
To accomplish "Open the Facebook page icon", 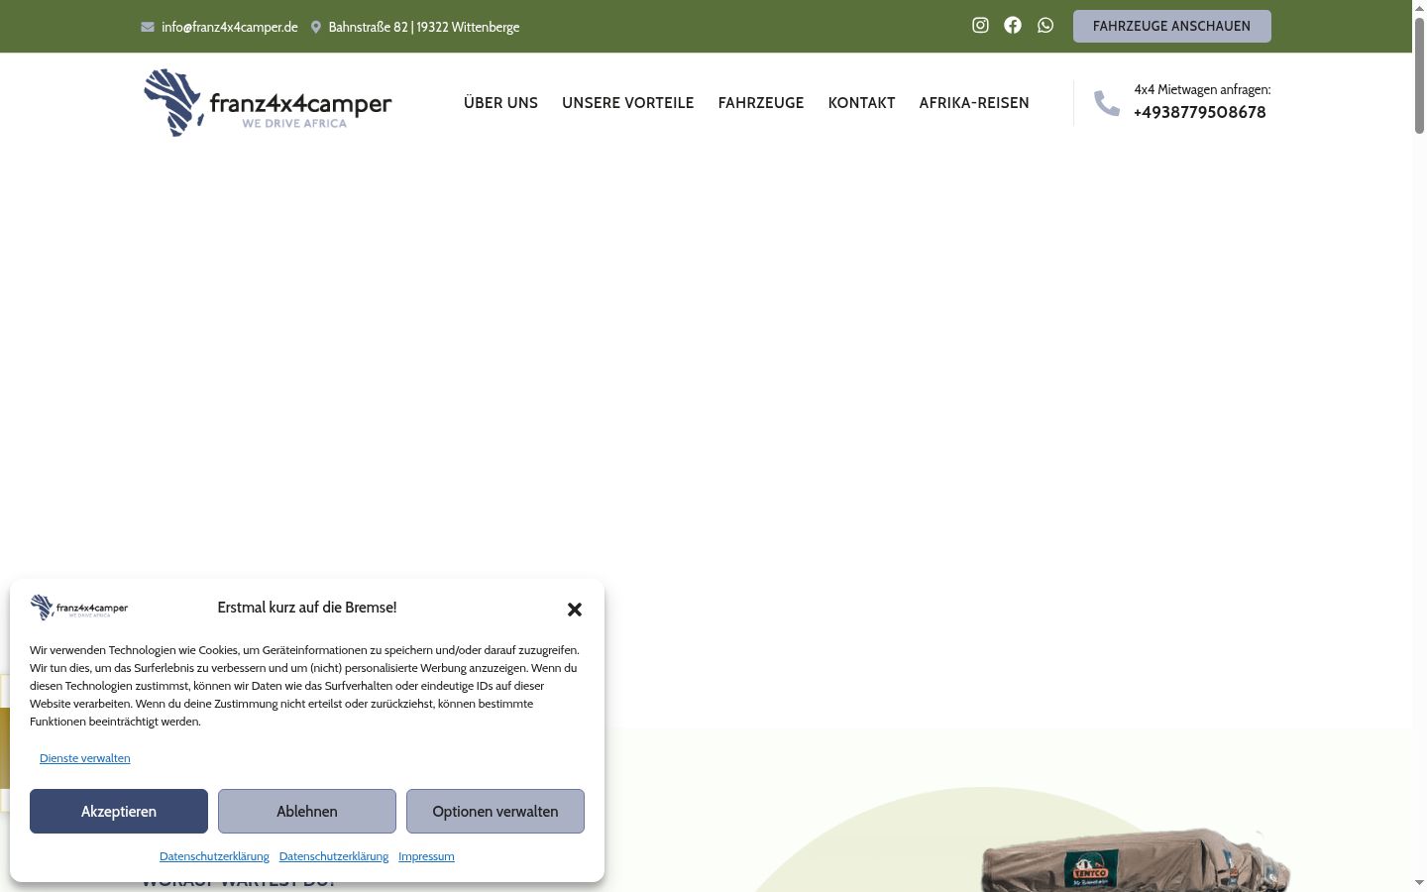I will click(1013, 26).
